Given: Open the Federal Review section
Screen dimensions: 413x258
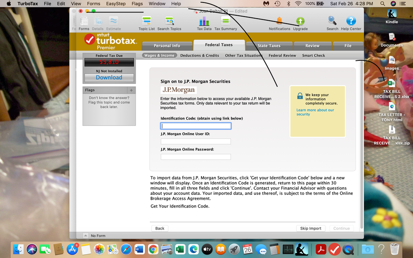Looking at the screenshot, I should click(x=282, y=55).
